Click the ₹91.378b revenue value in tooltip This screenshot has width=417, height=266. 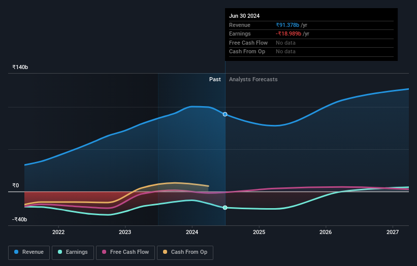point(287,25)
